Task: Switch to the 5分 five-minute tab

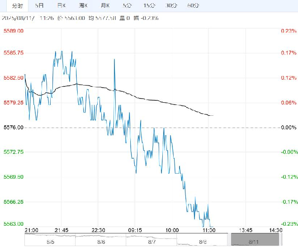Action: (x=127, y=5)
